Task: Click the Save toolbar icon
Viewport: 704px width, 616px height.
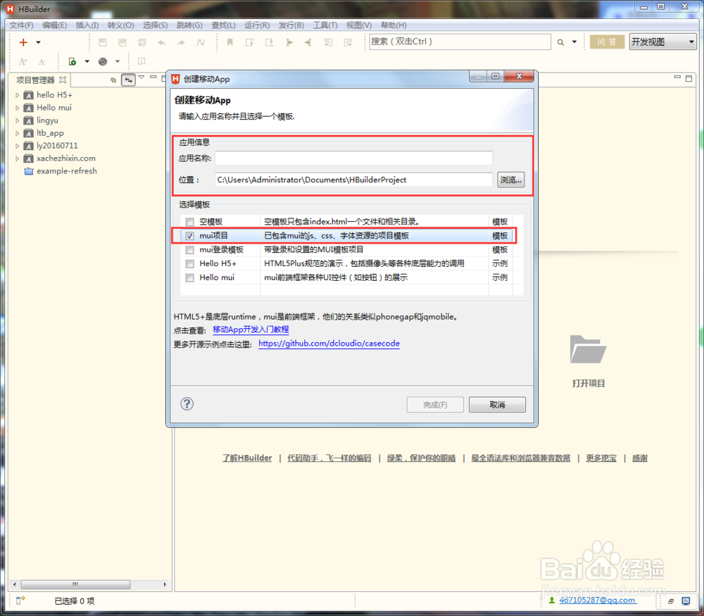Action: (102, 42)
